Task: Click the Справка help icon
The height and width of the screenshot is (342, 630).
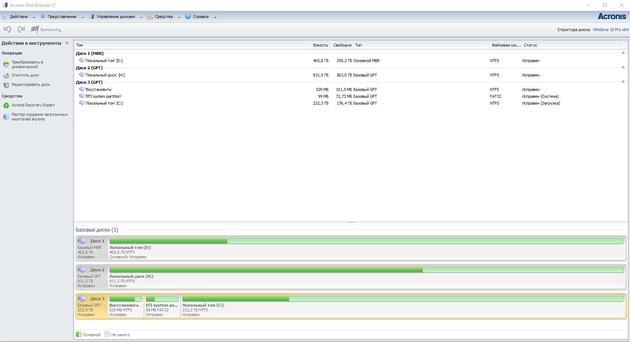Action: click(x=188, y=17)
